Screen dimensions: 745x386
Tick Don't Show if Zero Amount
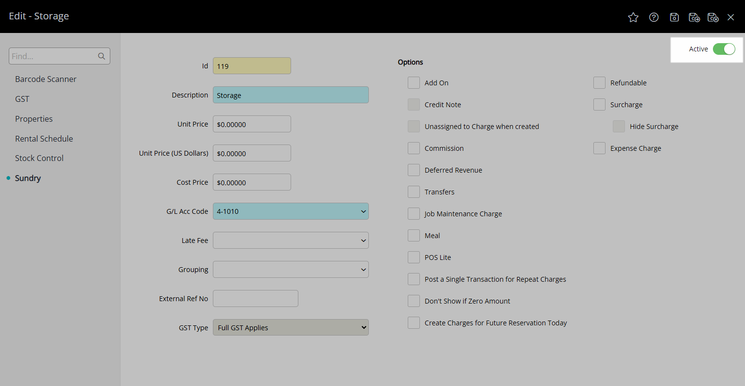(x=414, y=301)
